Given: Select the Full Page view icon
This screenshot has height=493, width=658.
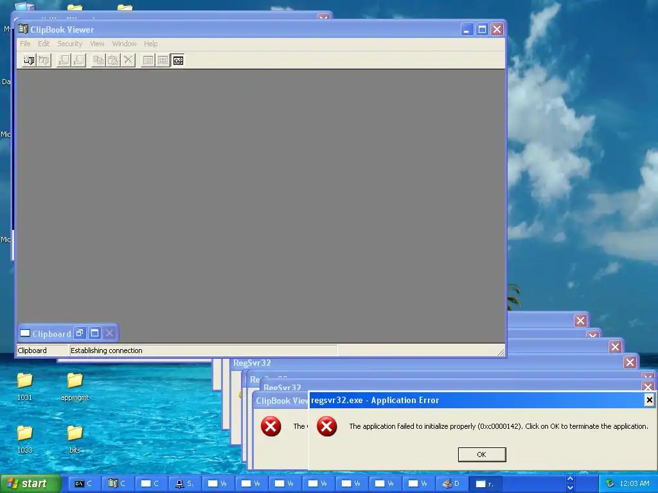Looking at the screenshot, I should click(178, 60).
